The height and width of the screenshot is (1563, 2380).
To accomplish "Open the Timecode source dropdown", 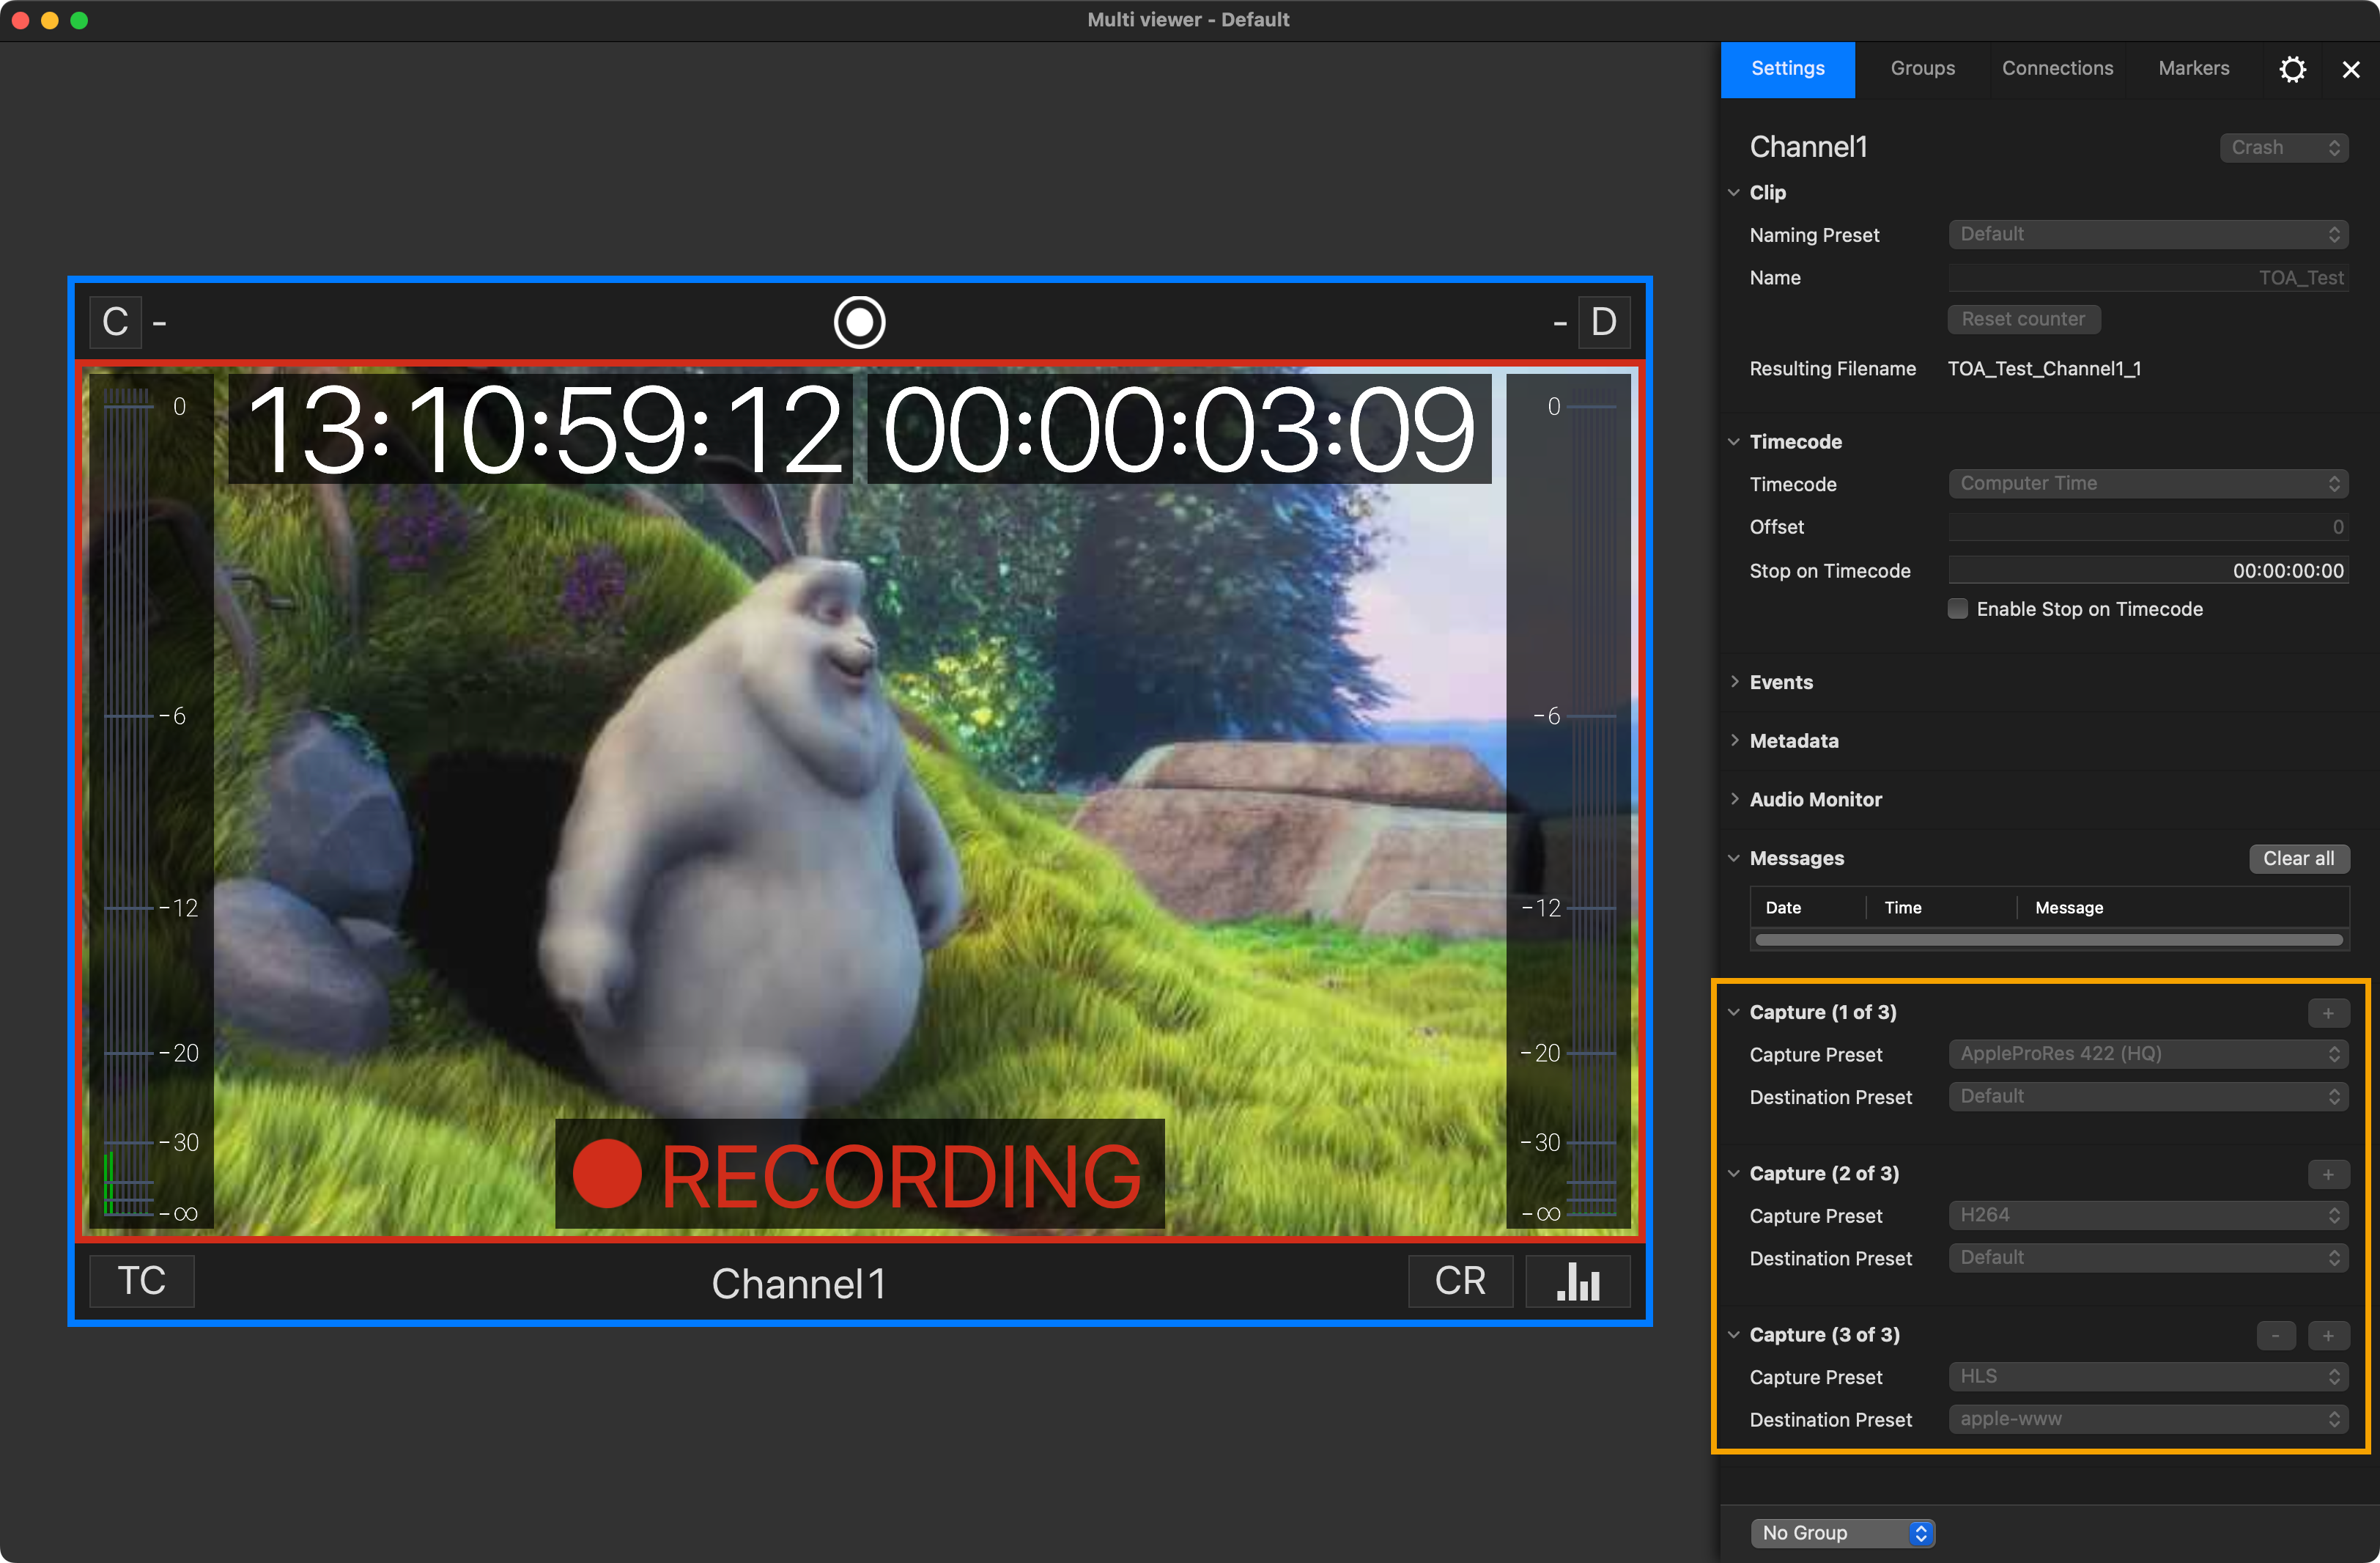I will [x=2148, y=483].
